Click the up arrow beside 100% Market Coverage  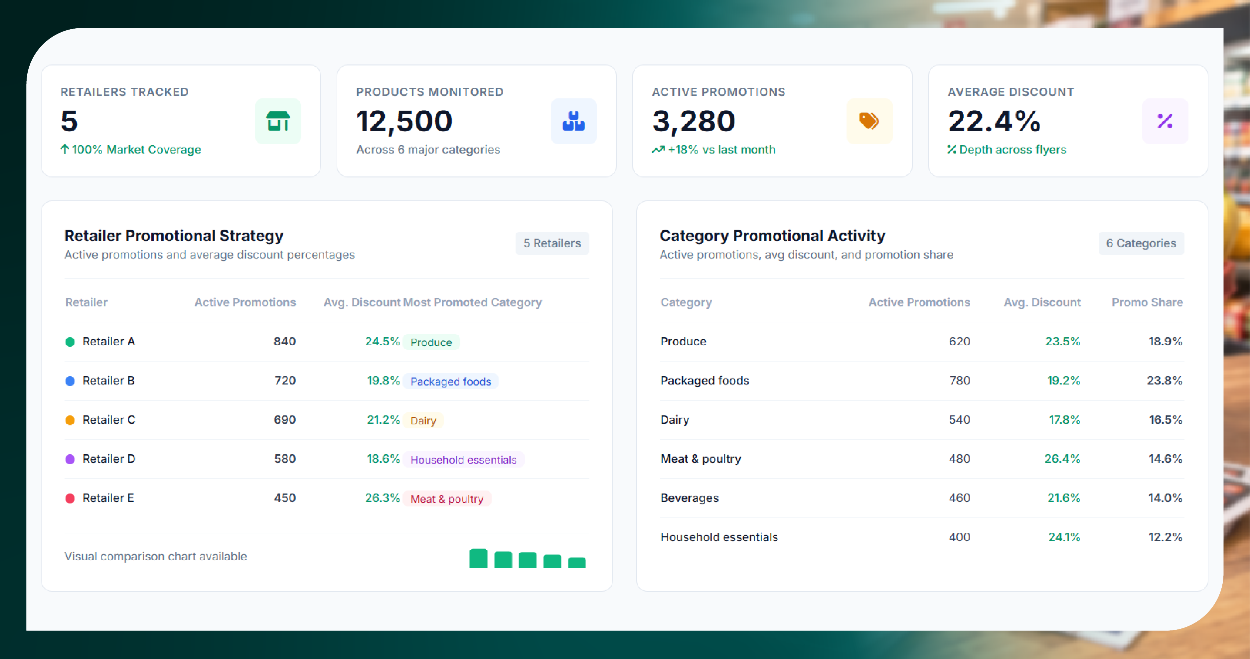(65, 149)
